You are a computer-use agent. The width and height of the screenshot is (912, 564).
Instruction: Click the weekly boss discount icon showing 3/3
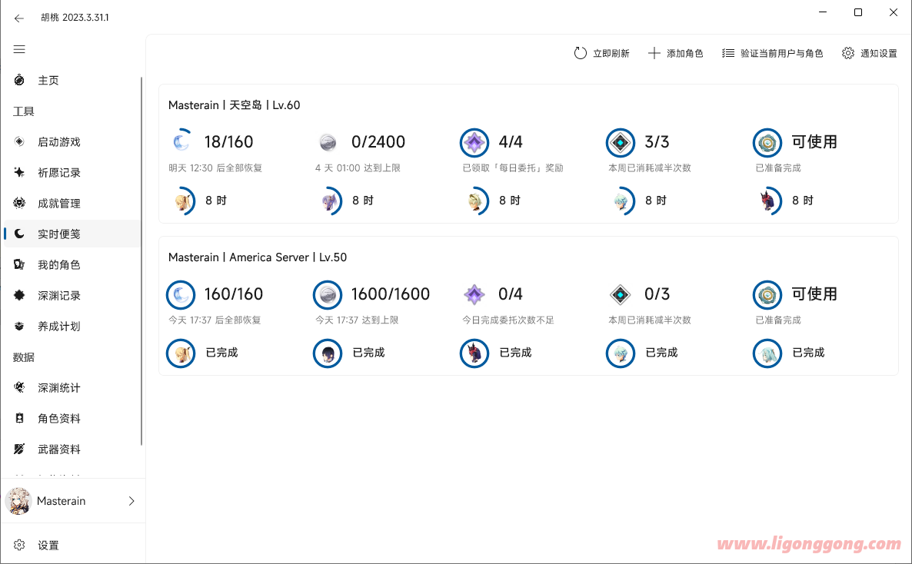[621, 142]
